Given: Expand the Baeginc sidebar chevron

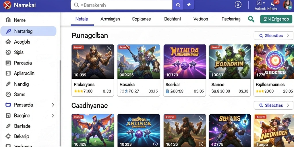Looking at the screenshot, I should pyautogui.click(x=53, y=115).
